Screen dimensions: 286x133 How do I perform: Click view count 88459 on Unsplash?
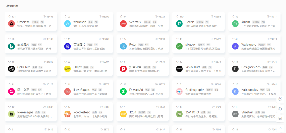[50, 16]
